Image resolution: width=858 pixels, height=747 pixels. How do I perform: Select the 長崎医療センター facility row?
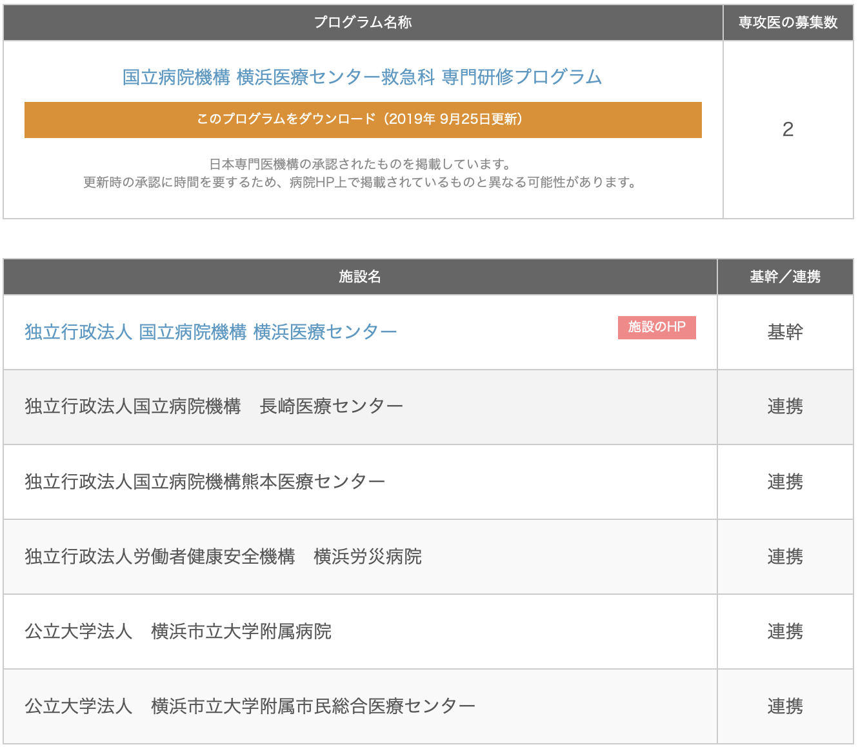214,406
